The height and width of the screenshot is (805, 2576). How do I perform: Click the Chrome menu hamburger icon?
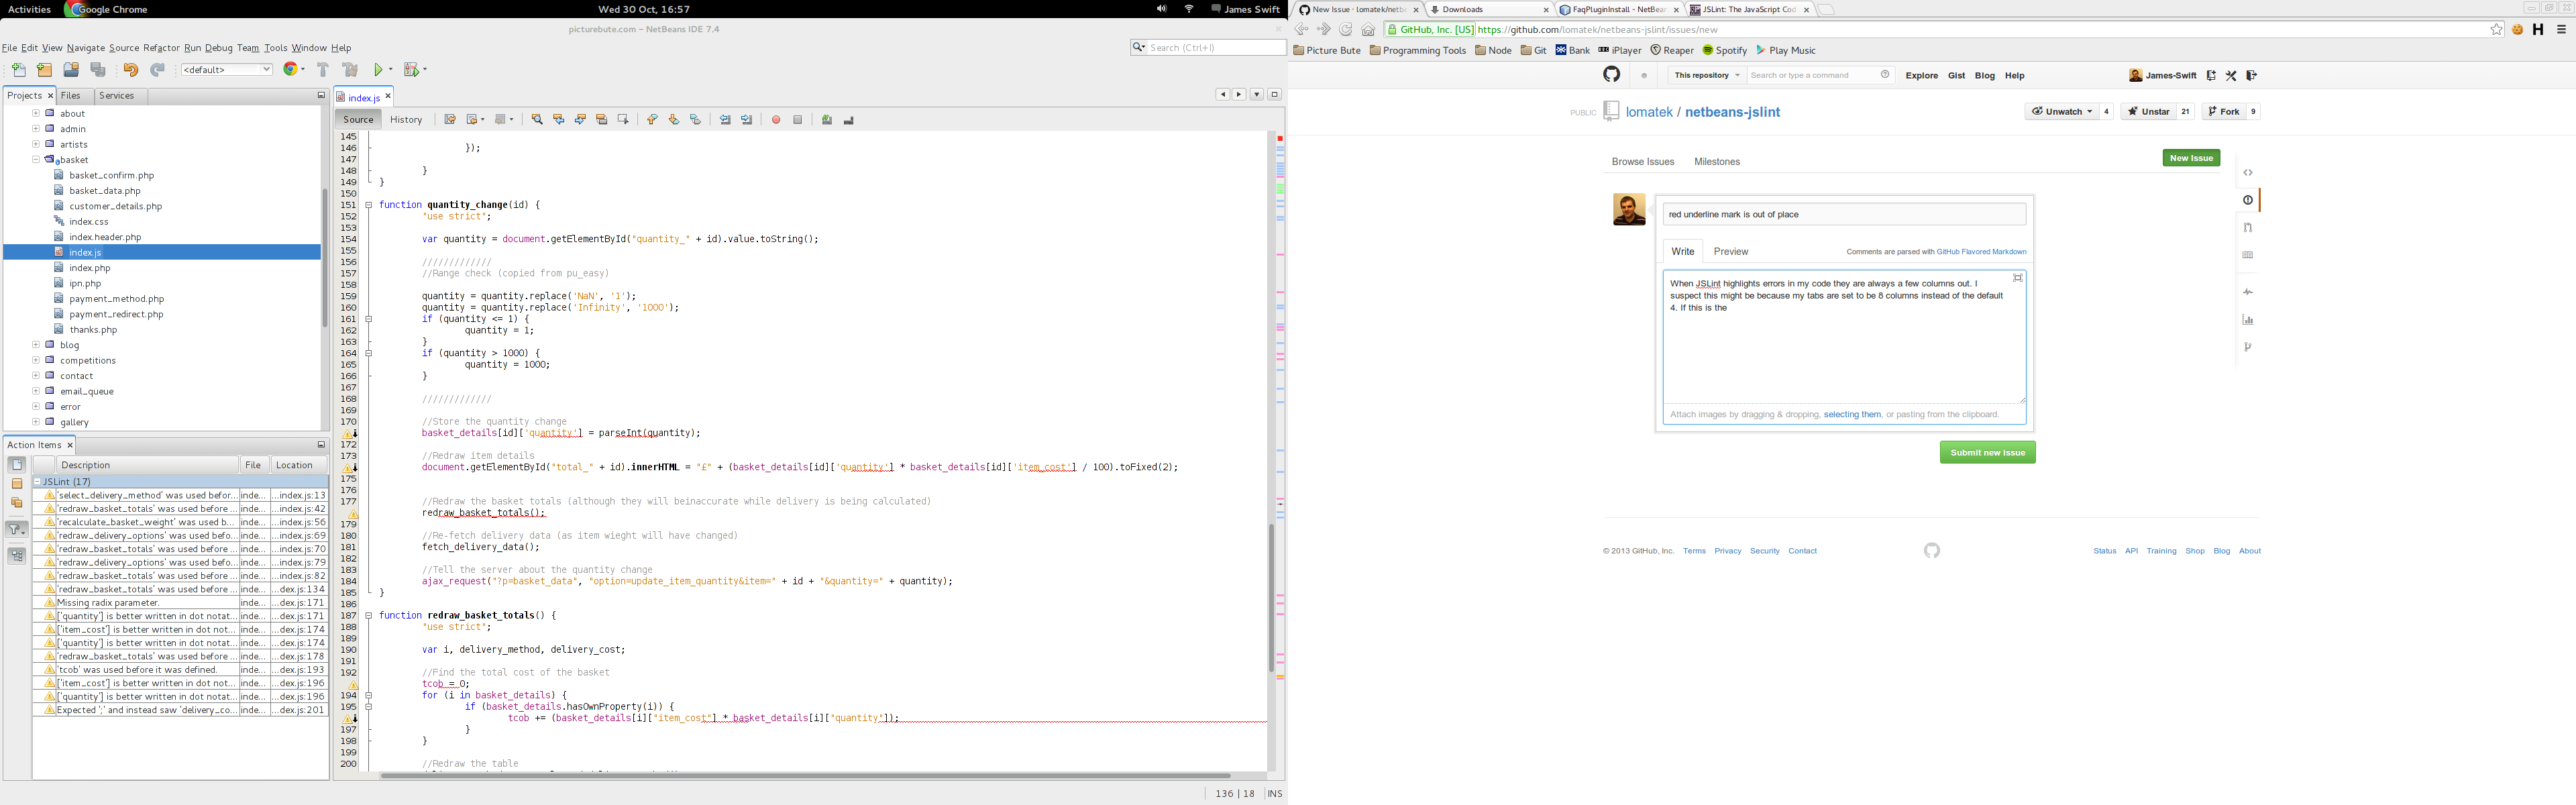click(2561, 30)
